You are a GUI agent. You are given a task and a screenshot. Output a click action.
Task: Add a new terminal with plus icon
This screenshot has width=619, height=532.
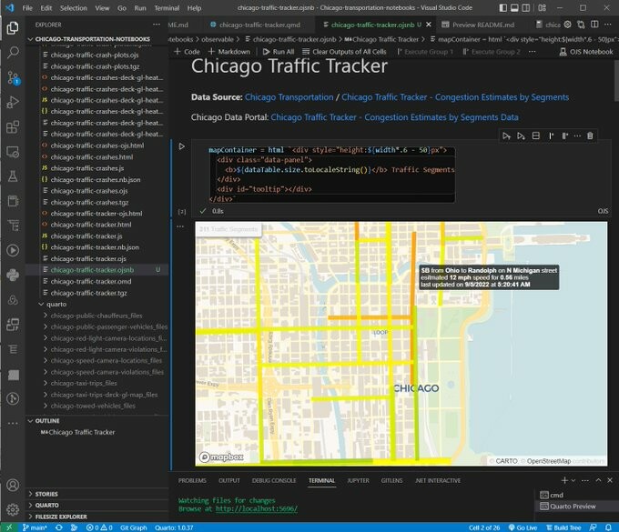coord(564,480)
